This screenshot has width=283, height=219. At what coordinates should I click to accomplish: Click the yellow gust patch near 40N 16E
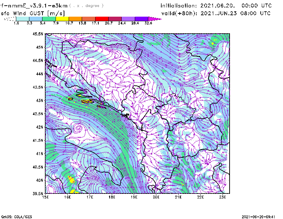(71, 180)
